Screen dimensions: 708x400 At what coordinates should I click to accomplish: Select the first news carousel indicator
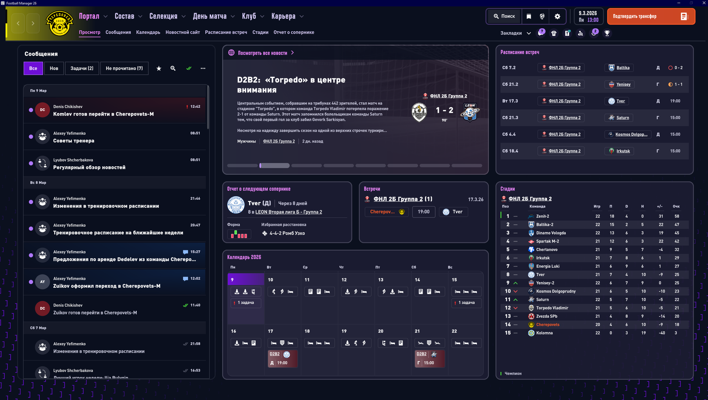tap(242, 166)
